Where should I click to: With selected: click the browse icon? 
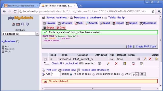coord(99,64)
